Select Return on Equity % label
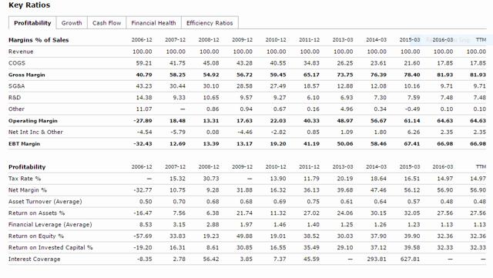This screenshot has width=493, height=278. click(36, 236)
